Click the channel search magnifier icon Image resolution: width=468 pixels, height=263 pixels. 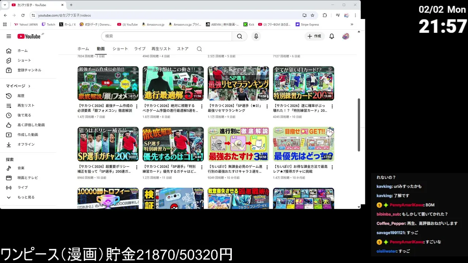(x=199, y=49)
